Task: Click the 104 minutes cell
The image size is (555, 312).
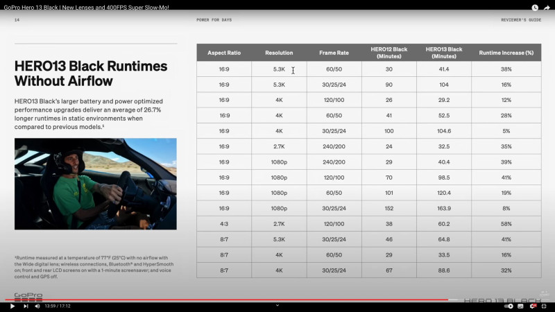Action: pos(444,85)
